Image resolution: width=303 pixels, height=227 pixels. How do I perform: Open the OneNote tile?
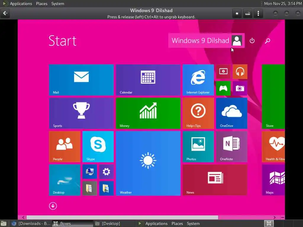(231, 147)
